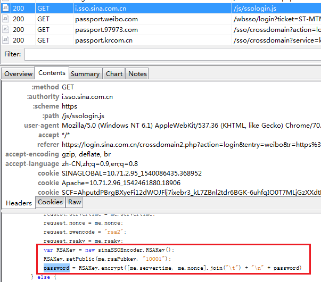The width and height of the screenshot is (321, 282).
Task: Click code line request.nonce = me.nonce
Action: [83, 223]
